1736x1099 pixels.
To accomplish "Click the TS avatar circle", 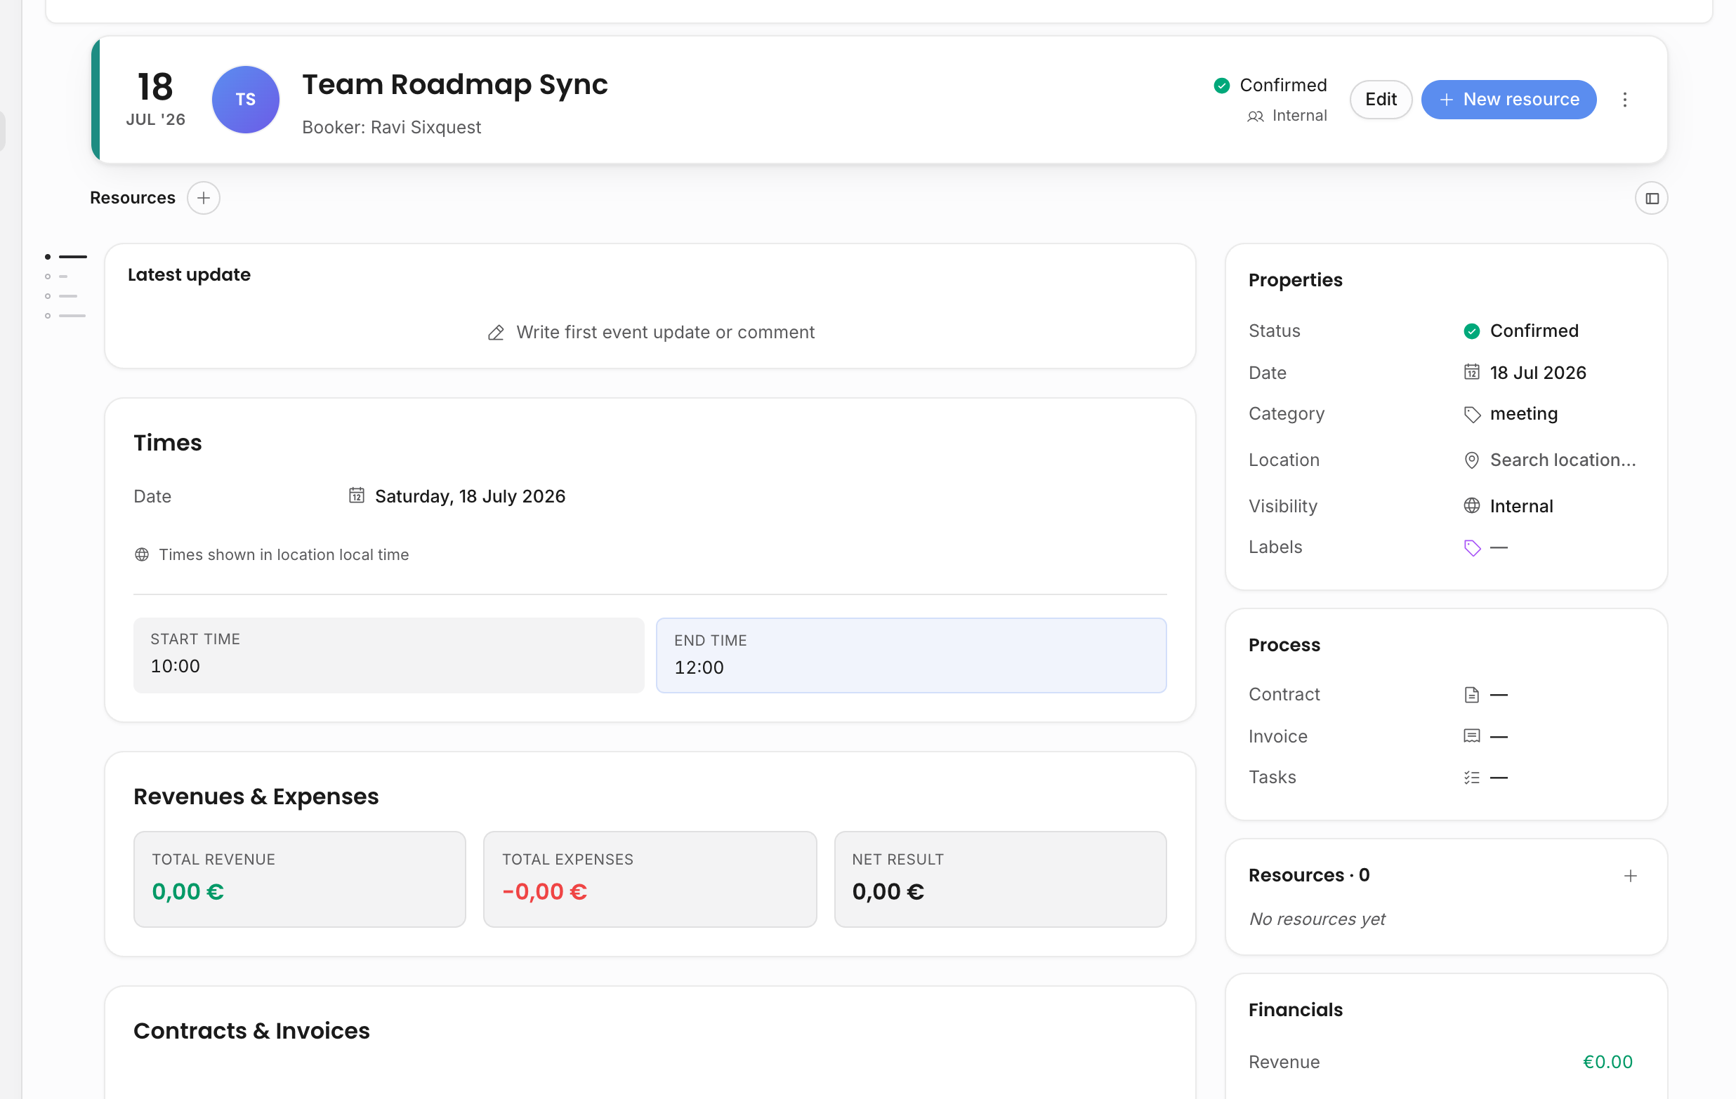I will (245, 100).
